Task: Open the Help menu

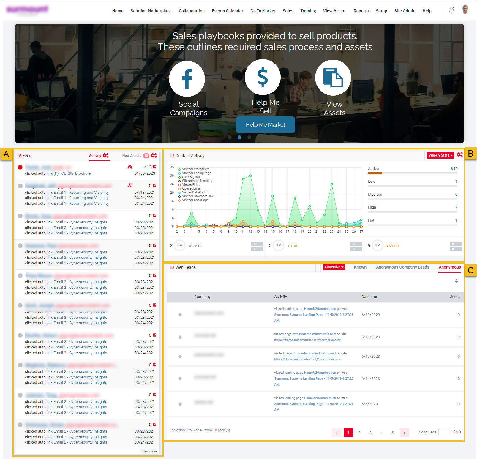Action: 427,11
